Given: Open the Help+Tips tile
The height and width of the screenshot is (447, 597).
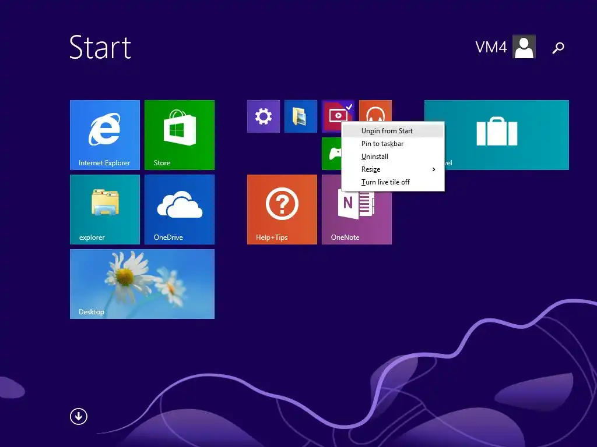Looking at the screenshot, I should [282, 210].
